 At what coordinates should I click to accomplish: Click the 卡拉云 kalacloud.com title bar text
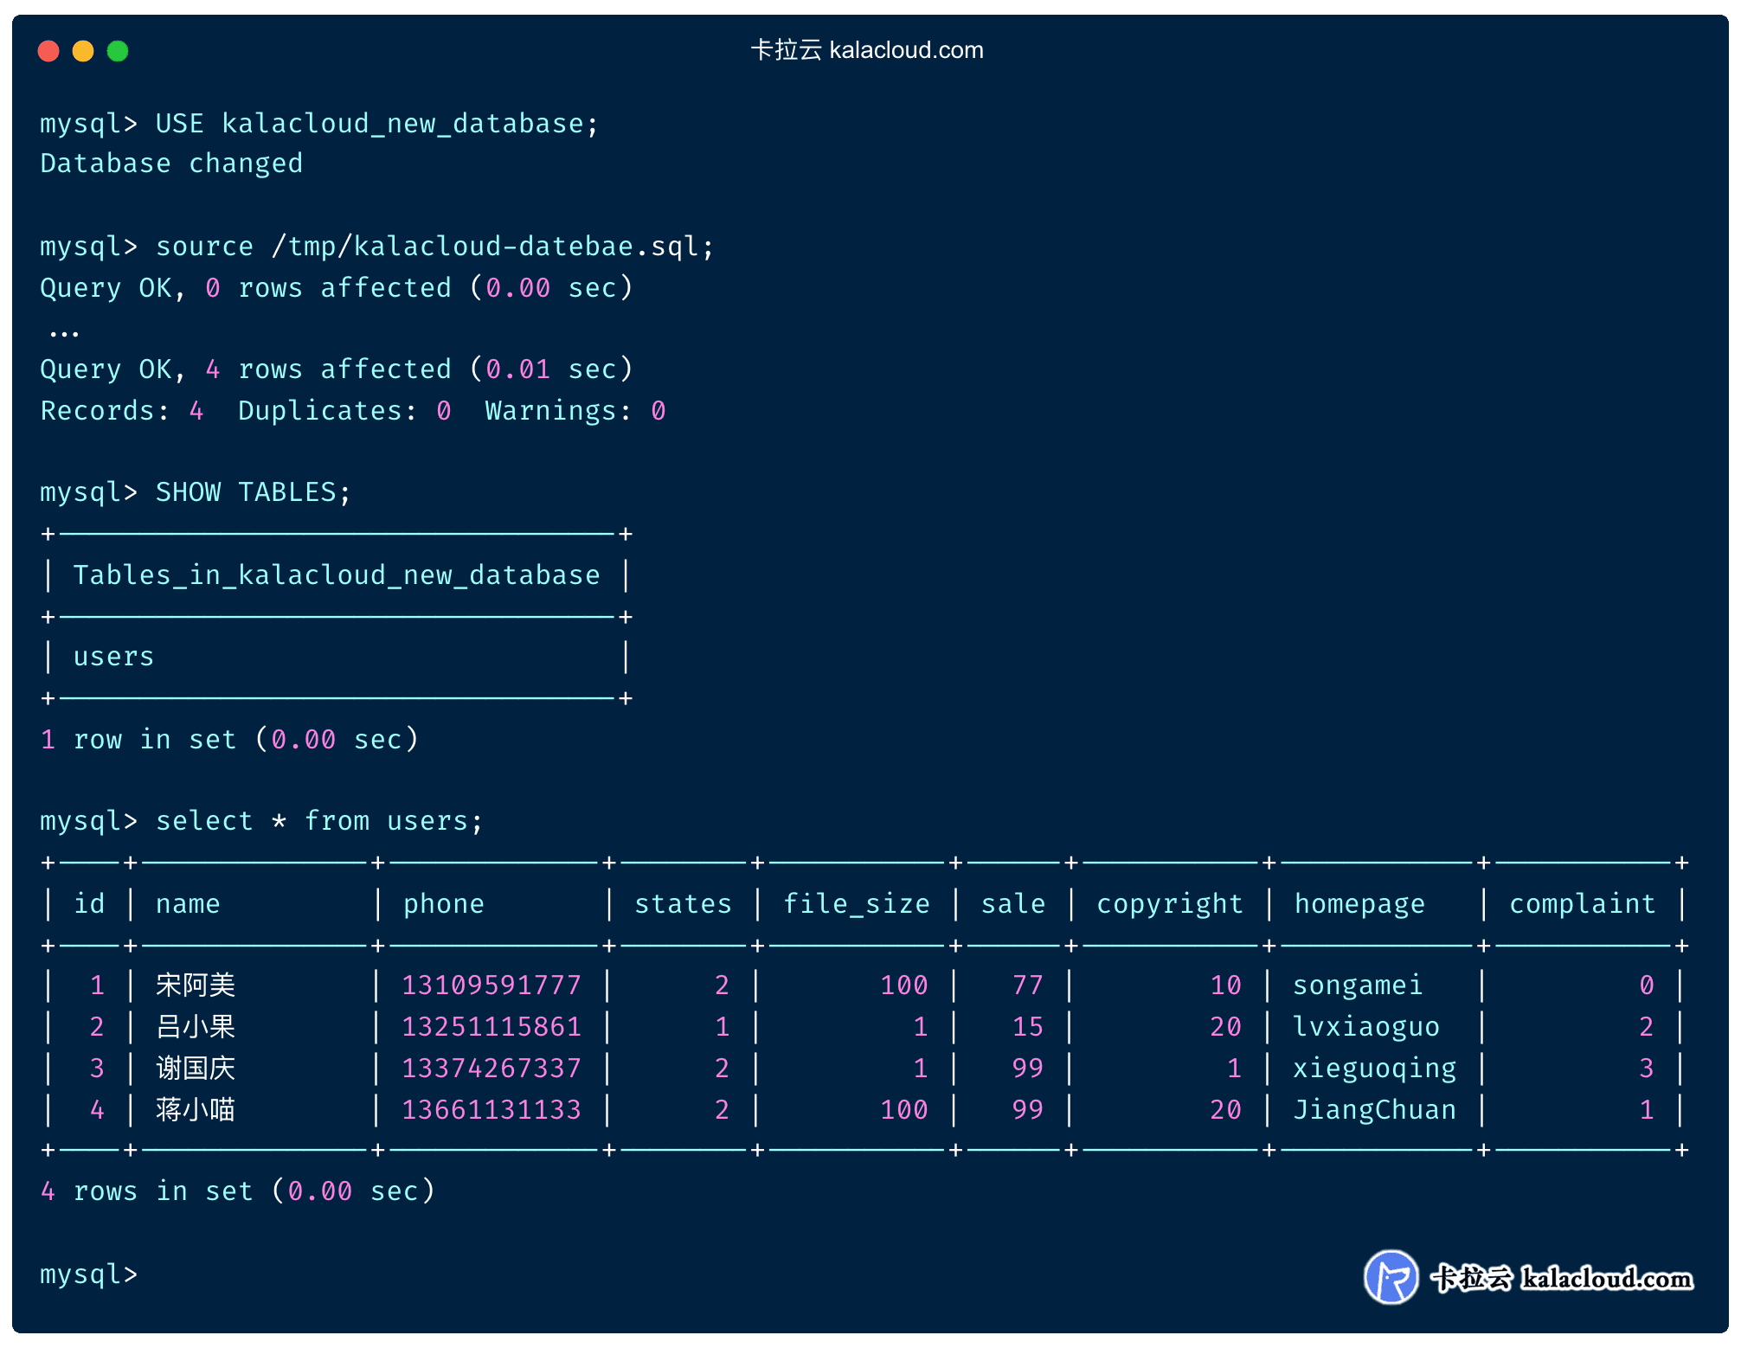click(x=867, y=50)
